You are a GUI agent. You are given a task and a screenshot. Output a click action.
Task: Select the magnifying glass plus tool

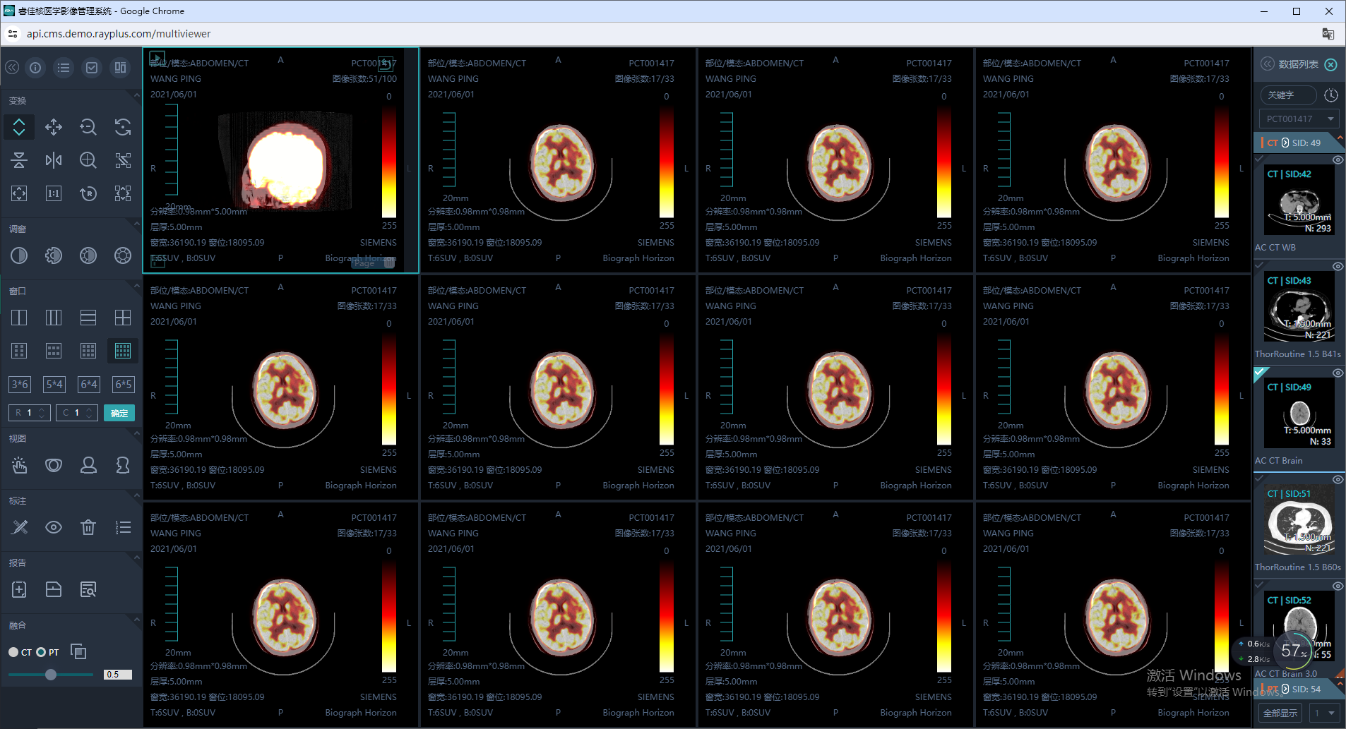click(88, 160)
